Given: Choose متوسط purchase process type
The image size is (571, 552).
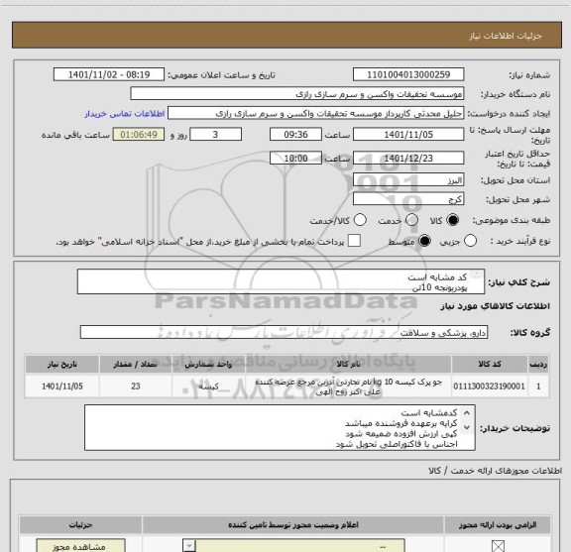Looking at the screenshot, I should pos(424,241).
